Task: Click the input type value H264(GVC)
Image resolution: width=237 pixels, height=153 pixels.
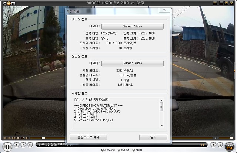Action: click(109, 33)
